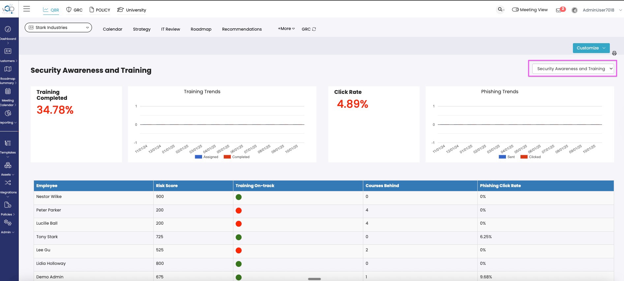Click Peter Parker's red on-track indicator
Screen dimensions: 624x281
(x=239, y=211)
